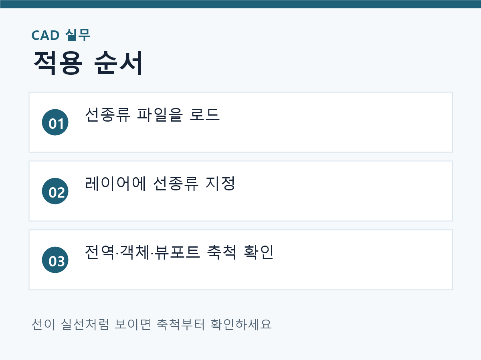
Task: Click the footer note about 실선처럼 보이면
Action: (152, 324)
